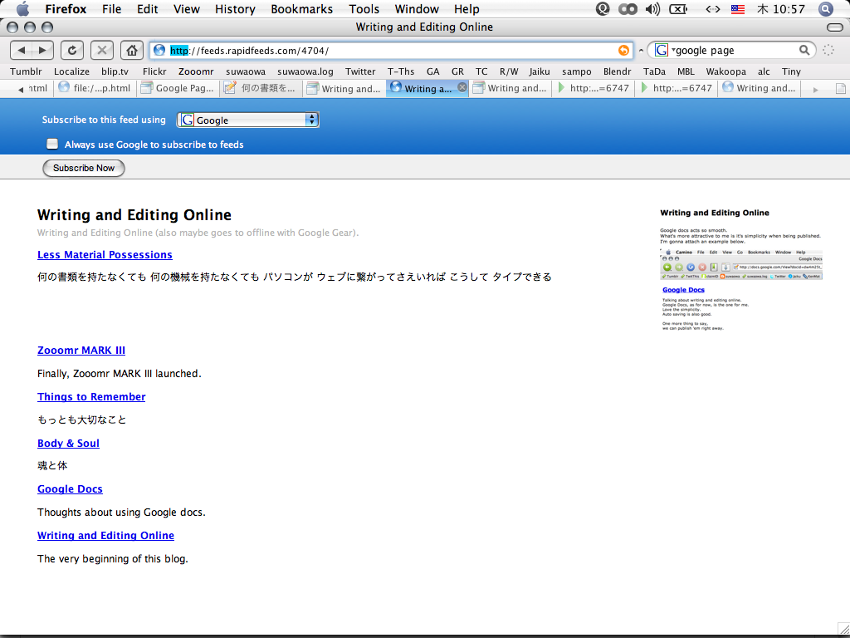Image resolution: width=850 pixels, height=638 pixels.
Task: Open the Twitter bookmark
Action: (360, 71)
